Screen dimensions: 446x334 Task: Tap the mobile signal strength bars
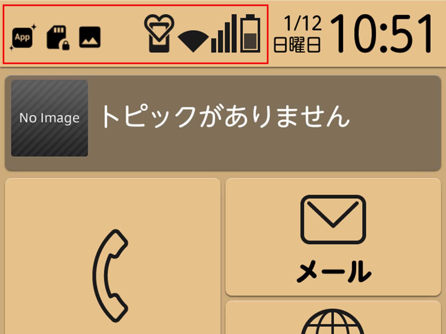(x=224, y=34)
